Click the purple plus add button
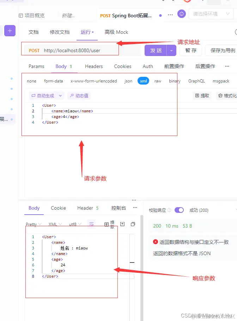 click(x=10, y=31)
